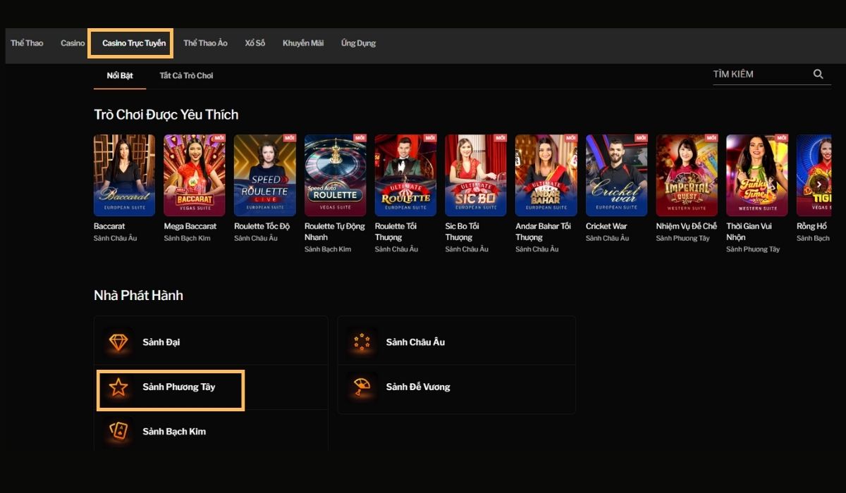Open the Speed Roulette Live thumbnail
846x493 pixels.
[265, 175]
